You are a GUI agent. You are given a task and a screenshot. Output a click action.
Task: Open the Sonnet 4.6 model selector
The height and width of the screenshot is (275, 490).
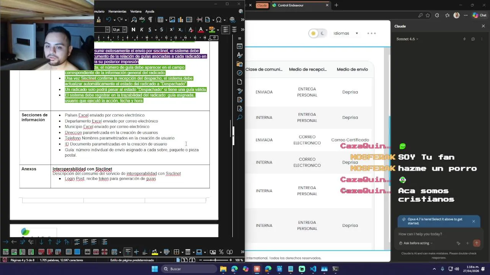407,39
